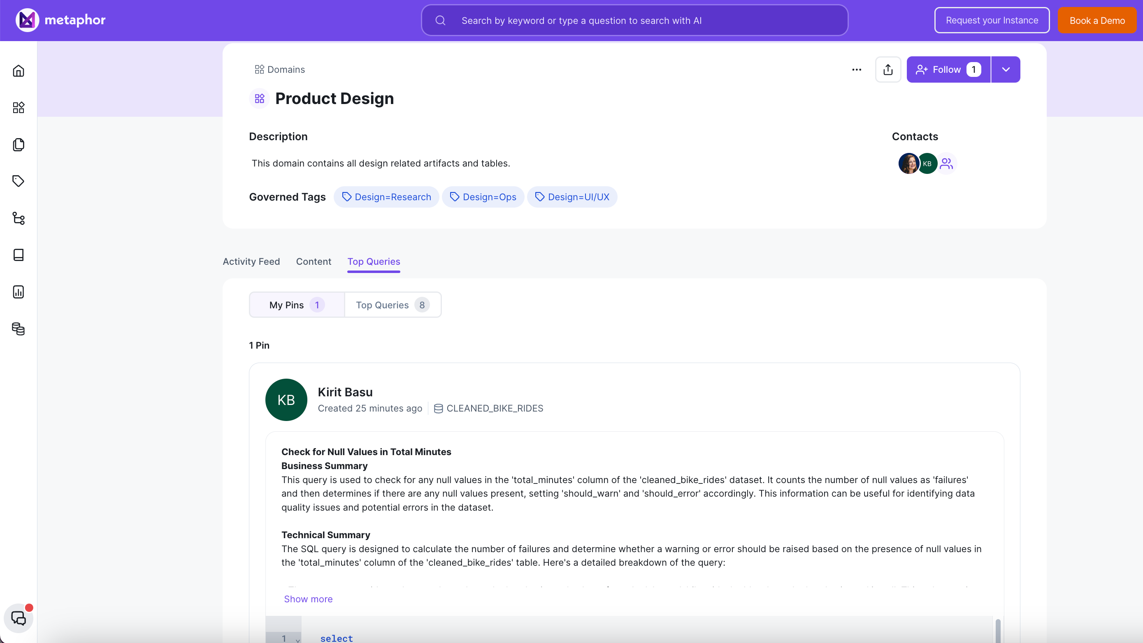Open the three-dots more options menu
This screenshot has height=643, width=1143.
pos(856,69)
